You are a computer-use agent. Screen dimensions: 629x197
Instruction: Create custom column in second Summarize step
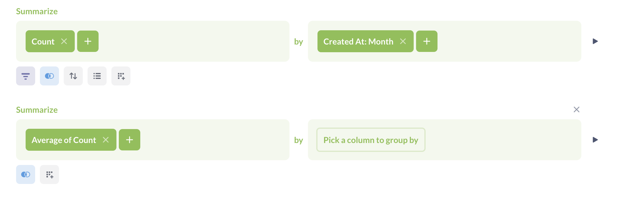[49, 174]
